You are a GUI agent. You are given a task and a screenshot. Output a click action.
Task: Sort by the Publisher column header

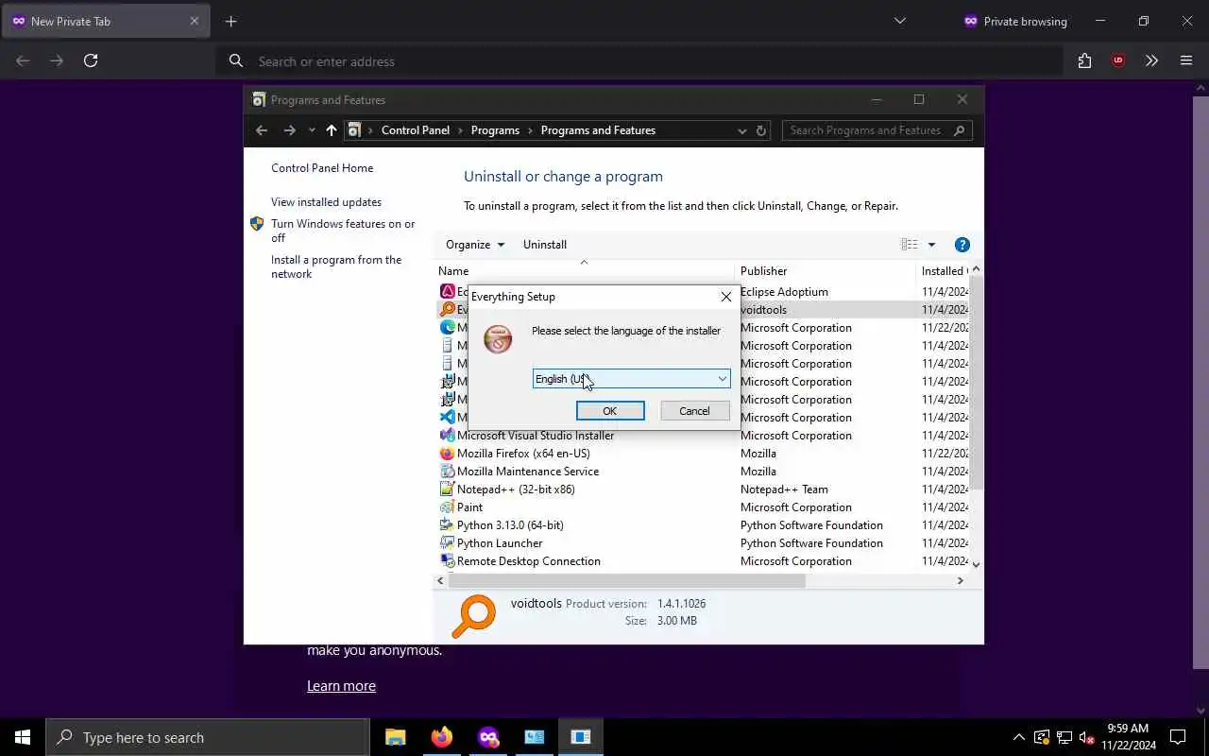tap(825, 271)
